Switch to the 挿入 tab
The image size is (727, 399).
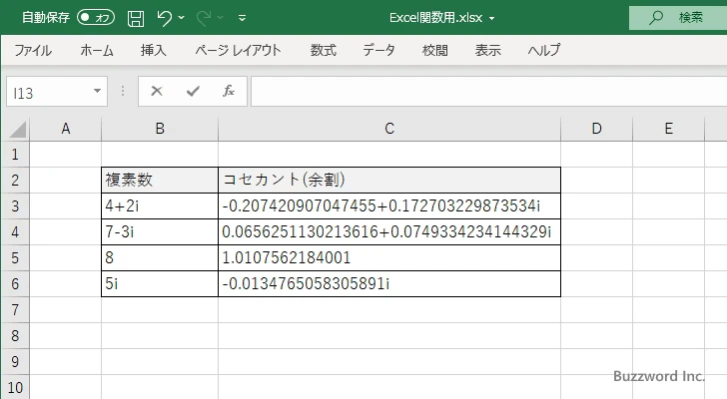tap(154, 50)
